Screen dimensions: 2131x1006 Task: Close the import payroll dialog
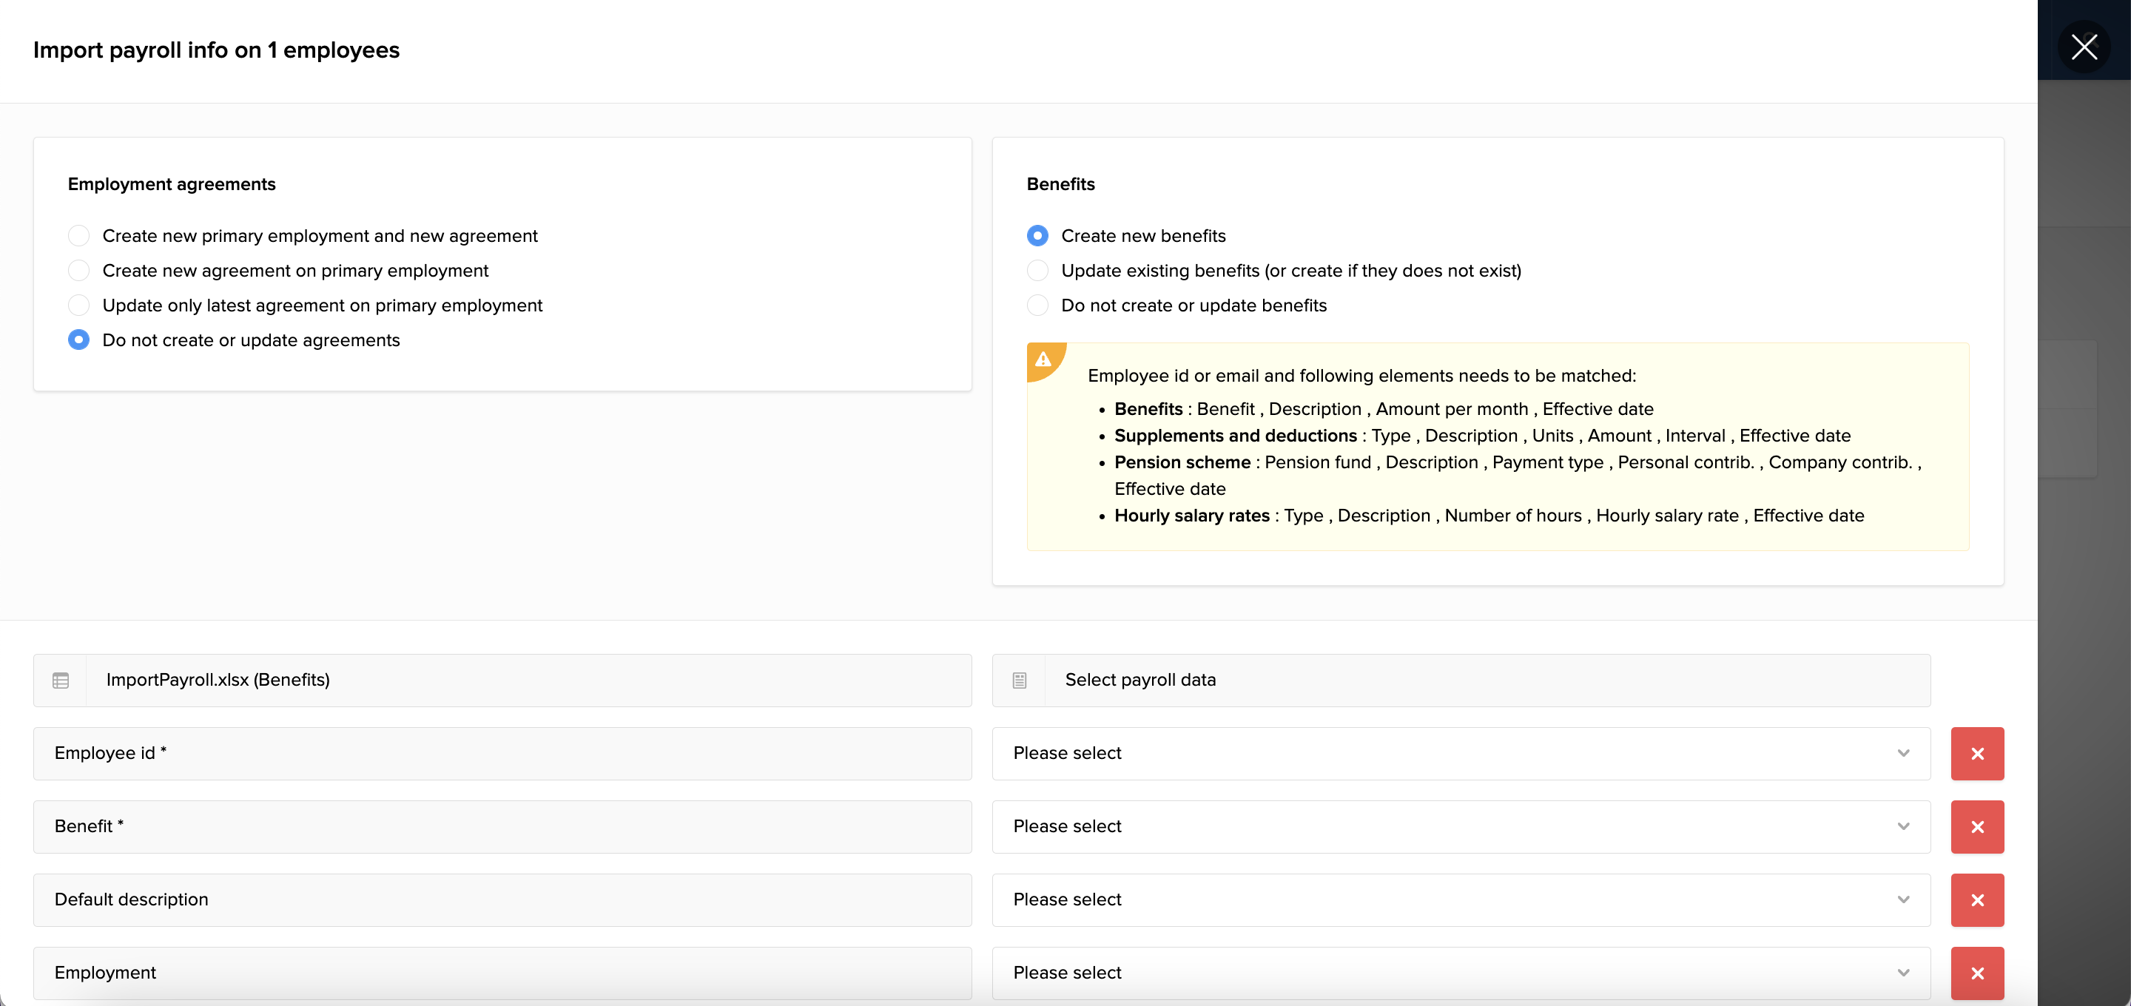click(x=2083, y=47)
